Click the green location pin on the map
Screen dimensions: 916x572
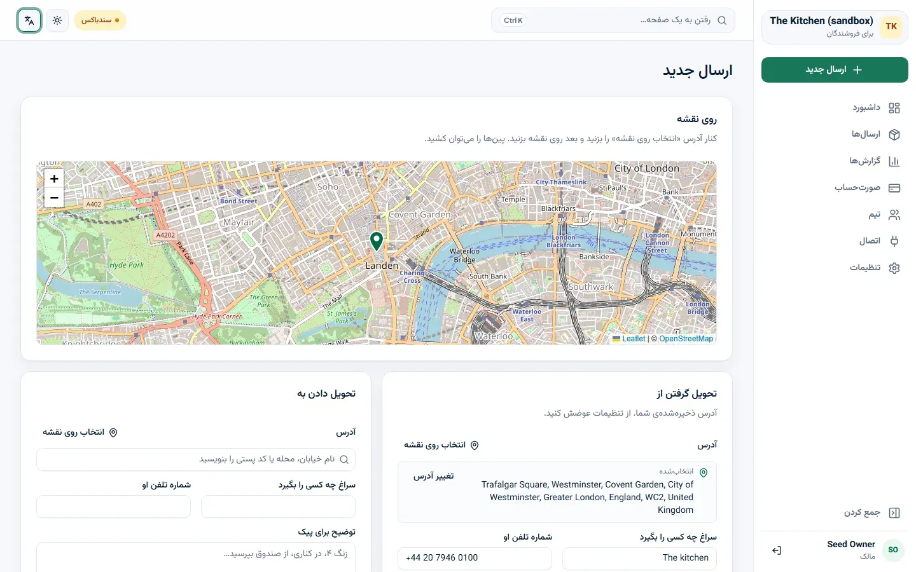[377, 241]
